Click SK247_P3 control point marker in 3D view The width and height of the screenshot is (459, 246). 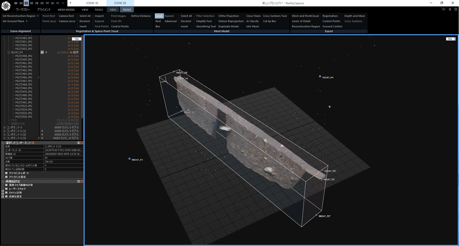(x=130, y=159)
